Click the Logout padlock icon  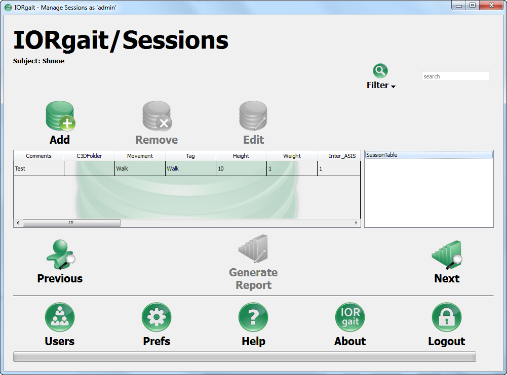click(447, 317)
